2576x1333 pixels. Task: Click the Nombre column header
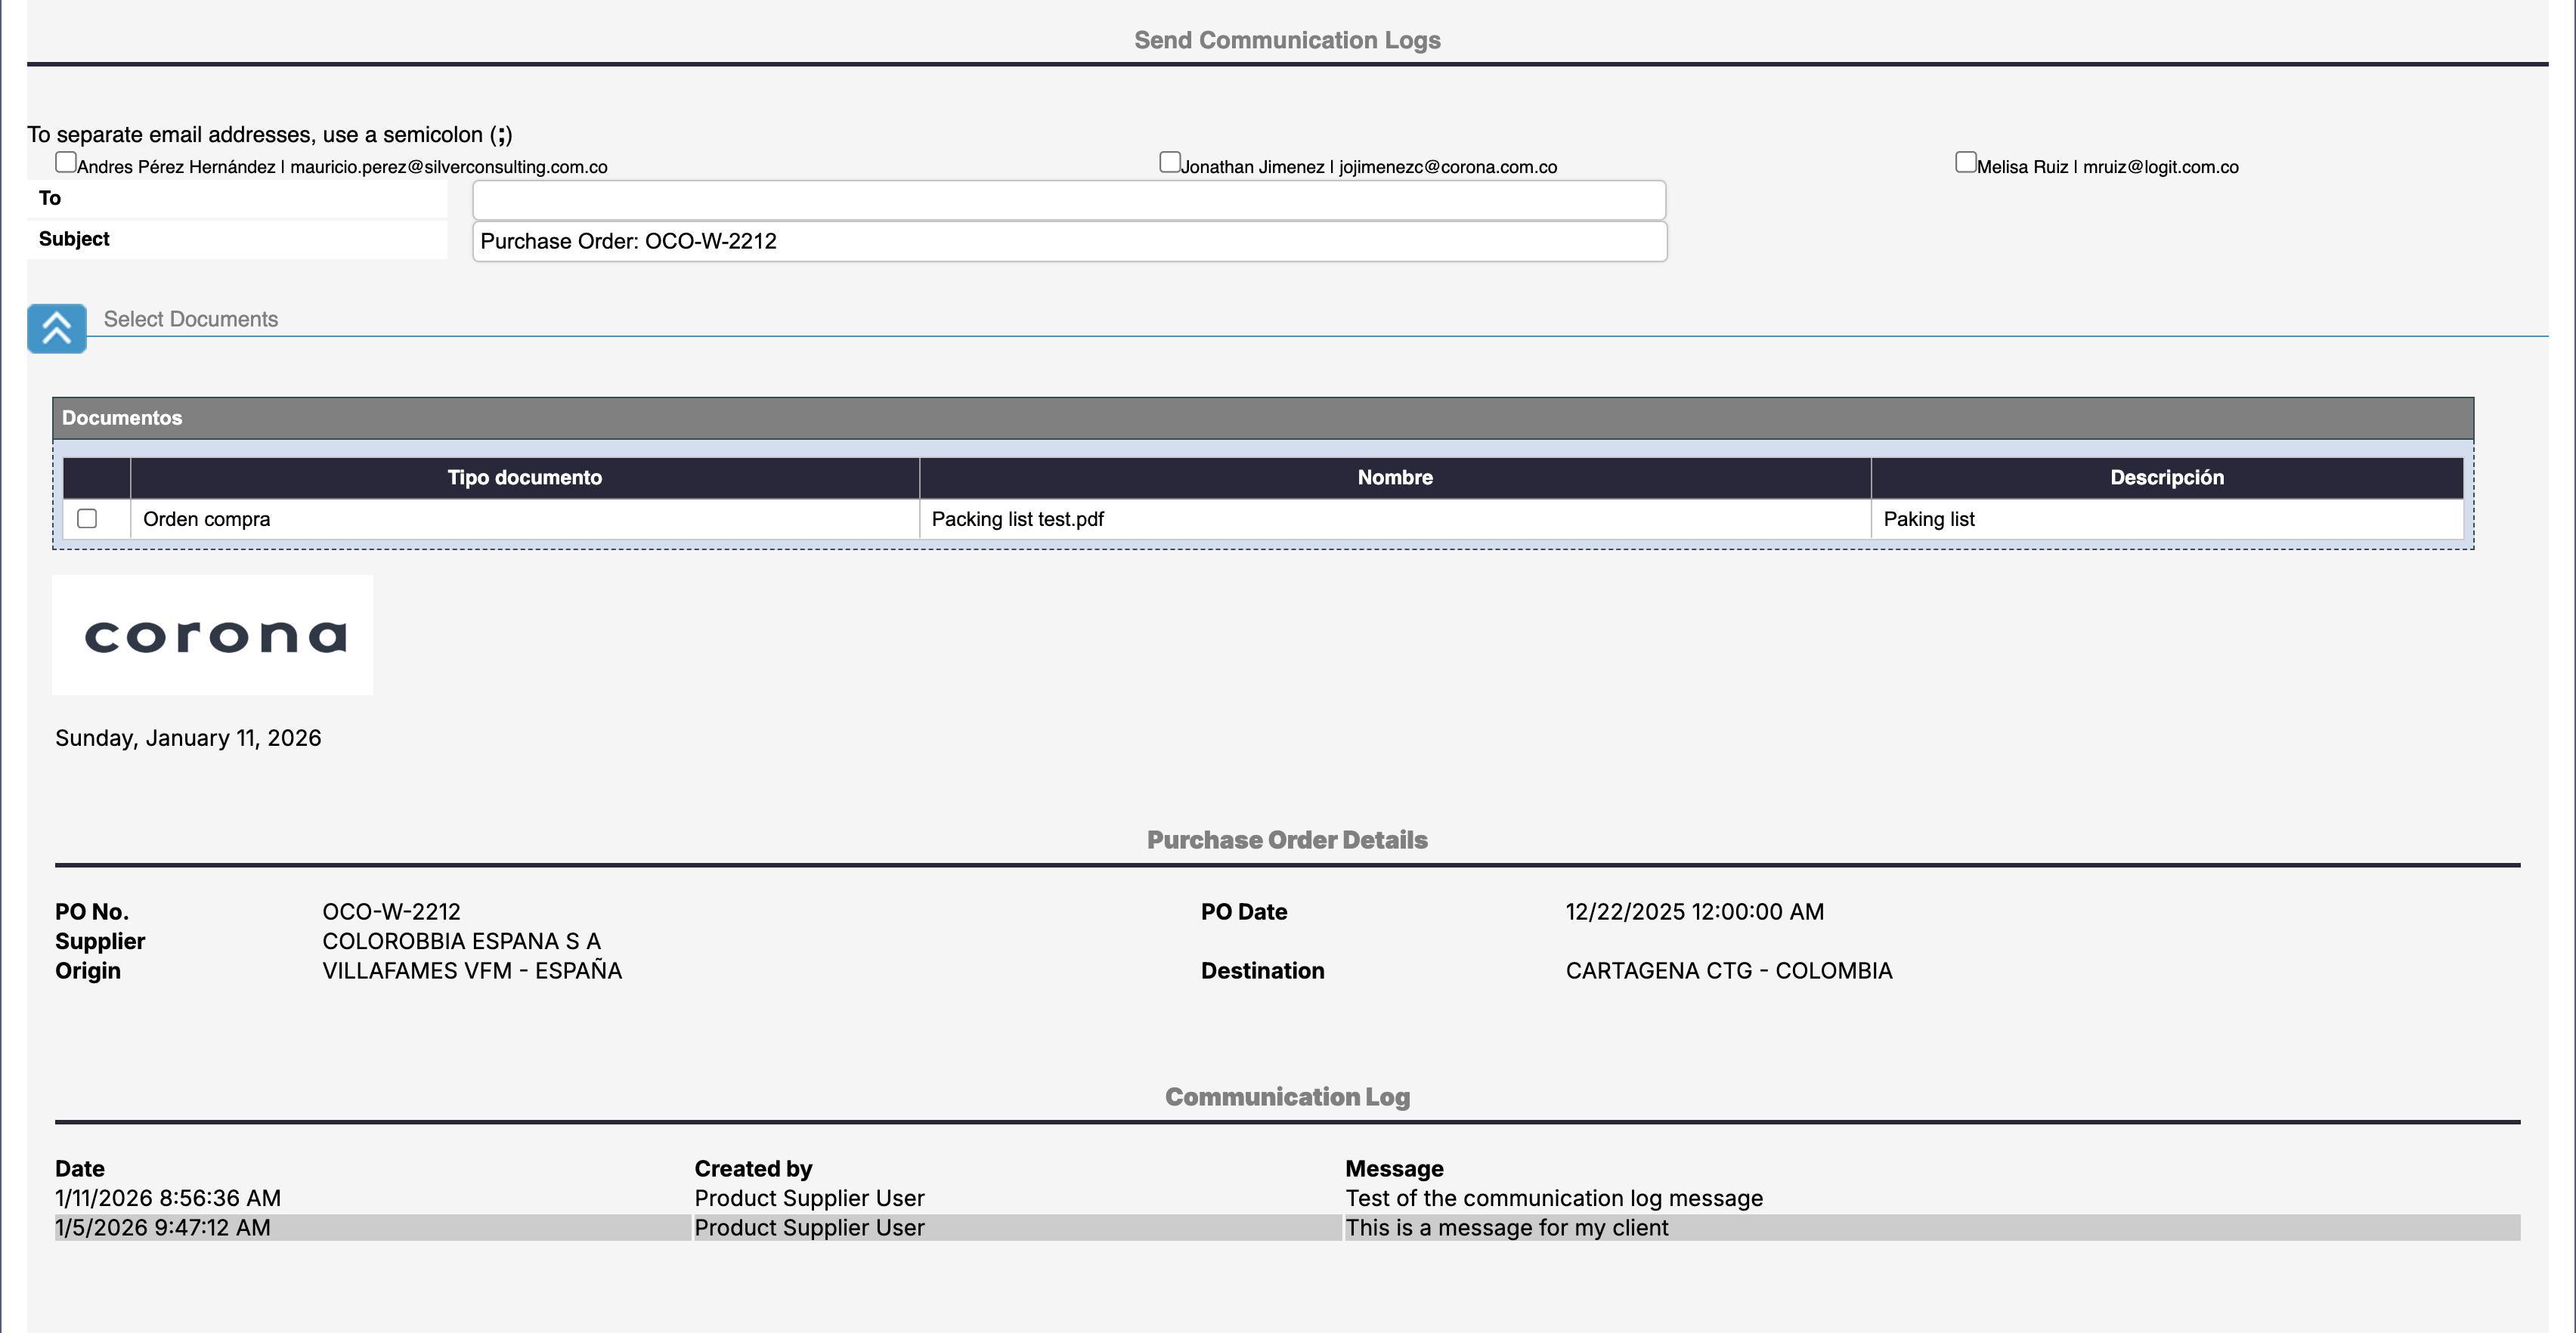click(1394, 478)
